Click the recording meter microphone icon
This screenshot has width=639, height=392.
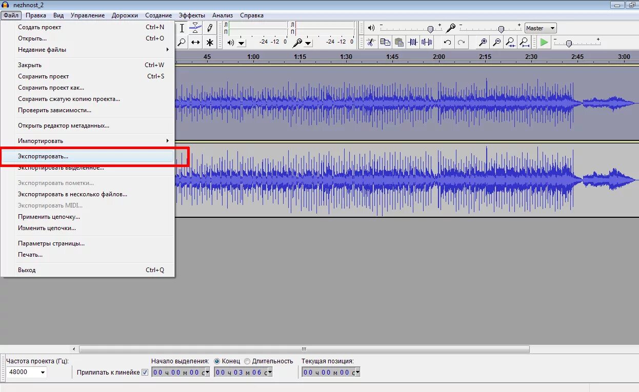(x=296, y=43)
